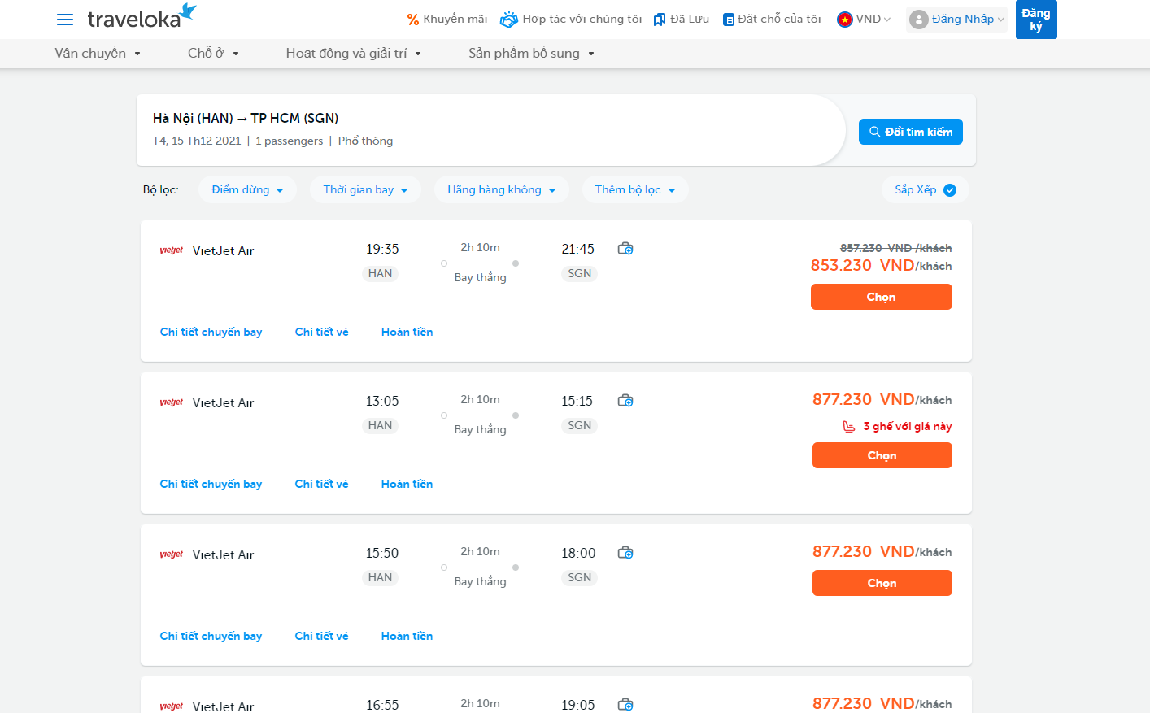Screen dimensions: 1150x713
Task: Click VietJet logo on 15:50 flight
Action: click(x=172, y=554)
